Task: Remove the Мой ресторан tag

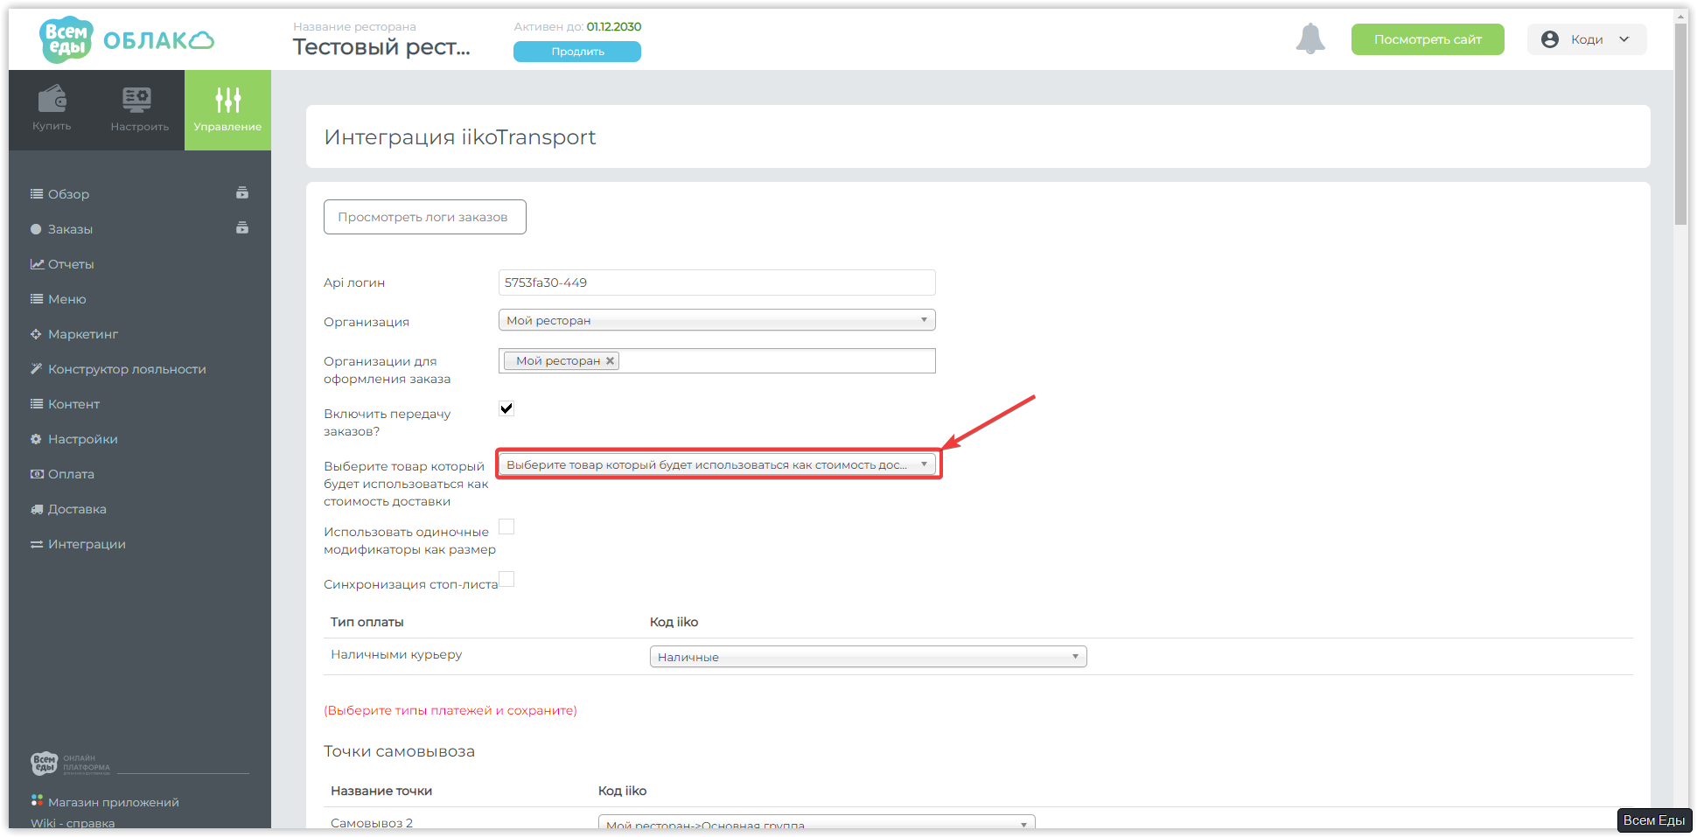Action: [611, 360]
